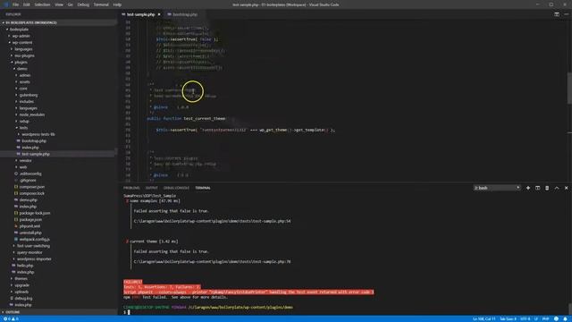Expand the vendor folder
This screenshot has height=322, width=572.
pos(25,161)
